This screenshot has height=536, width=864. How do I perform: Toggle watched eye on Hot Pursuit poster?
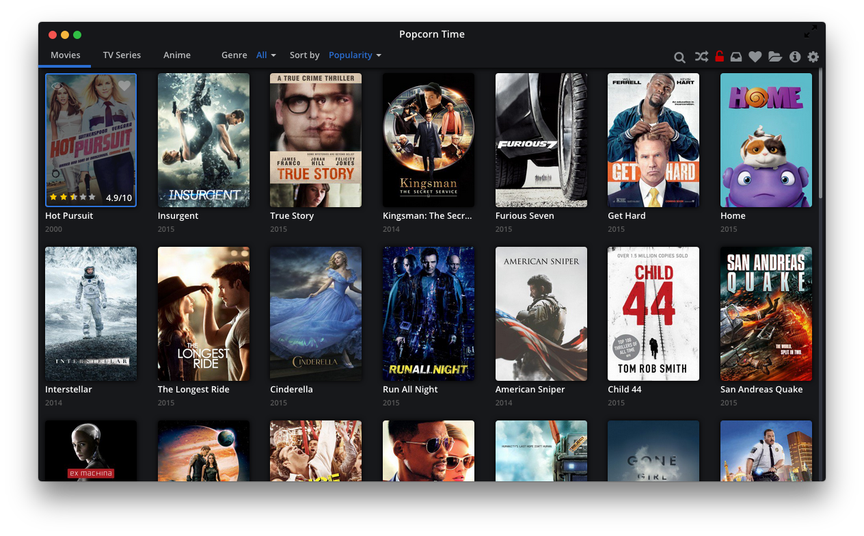click(x=57, y=85)
